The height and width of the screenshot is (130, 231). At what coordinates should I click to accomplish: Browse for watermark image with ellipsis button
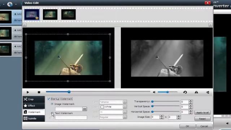pos(84,109)
